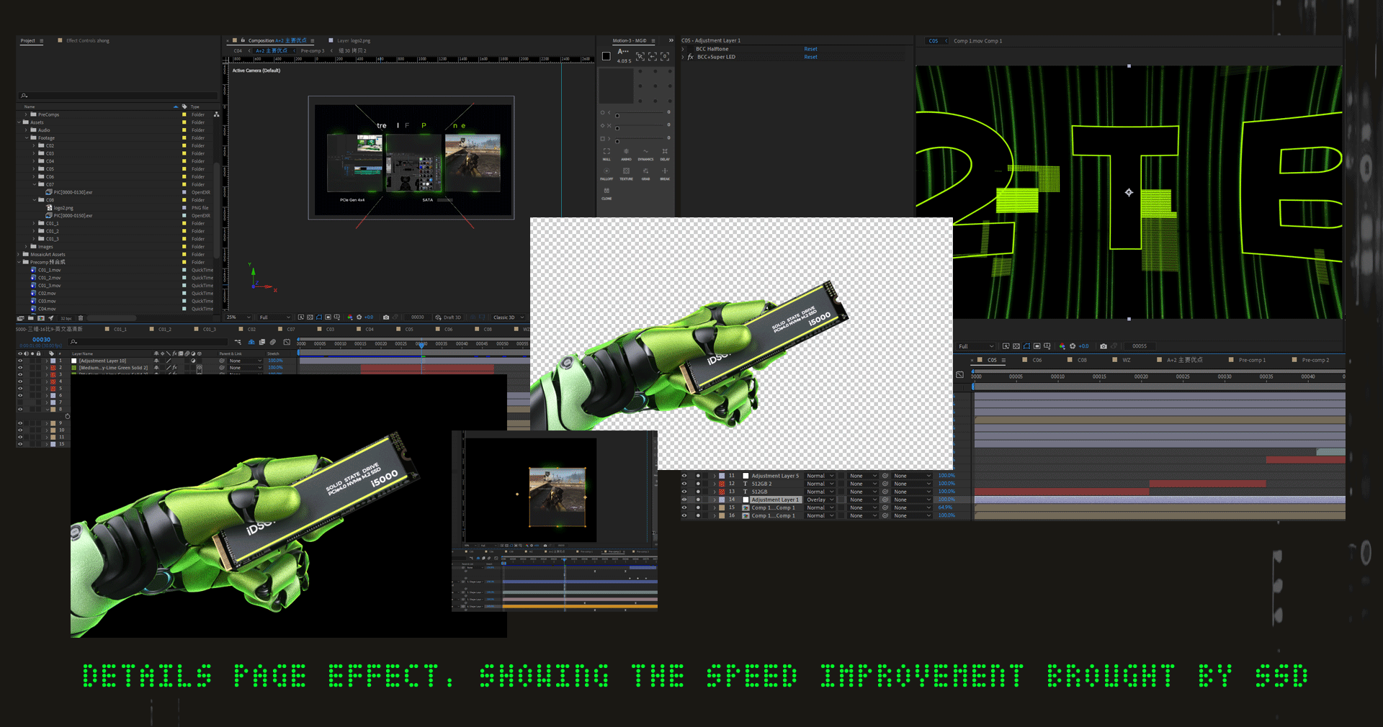Toggle the solo switch for Adjustment Layer 5
The height and width of the screenshot is (727, 1383).
point(697,476)
